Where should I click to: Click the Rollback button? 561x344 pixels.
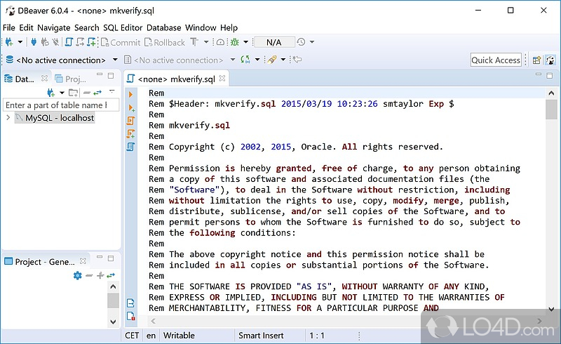(x=165, y=42)
